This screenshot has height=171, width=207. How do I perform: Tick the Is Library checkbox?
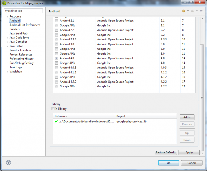pos(53,109)
